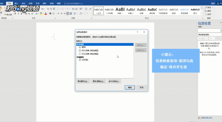Apply strikethrough to text

[x=26, y=13]
